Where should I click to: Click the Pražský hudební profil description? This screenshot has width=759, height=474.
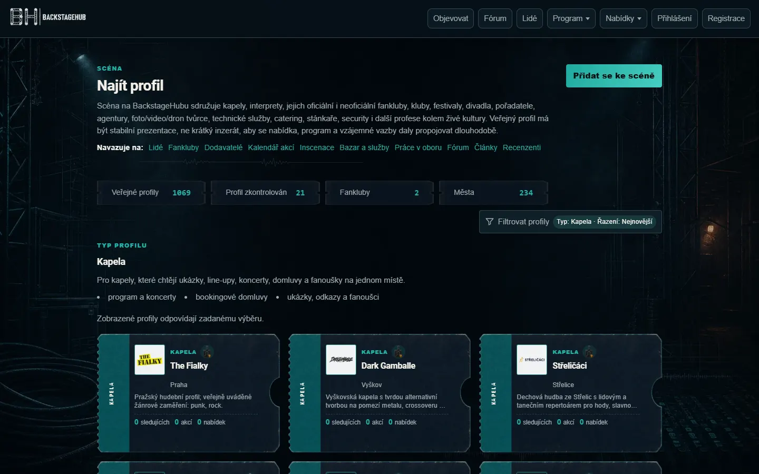(x=193, y=401)
